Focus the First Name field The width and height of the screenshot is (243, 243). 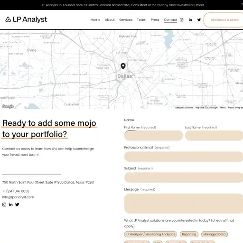(x=154, y=136)
